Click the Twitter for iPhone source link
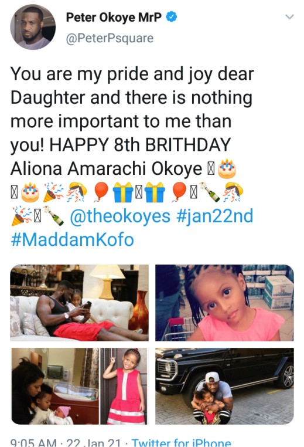The height and width of the screenshot is (447, 304). click(x=181, y=443)
